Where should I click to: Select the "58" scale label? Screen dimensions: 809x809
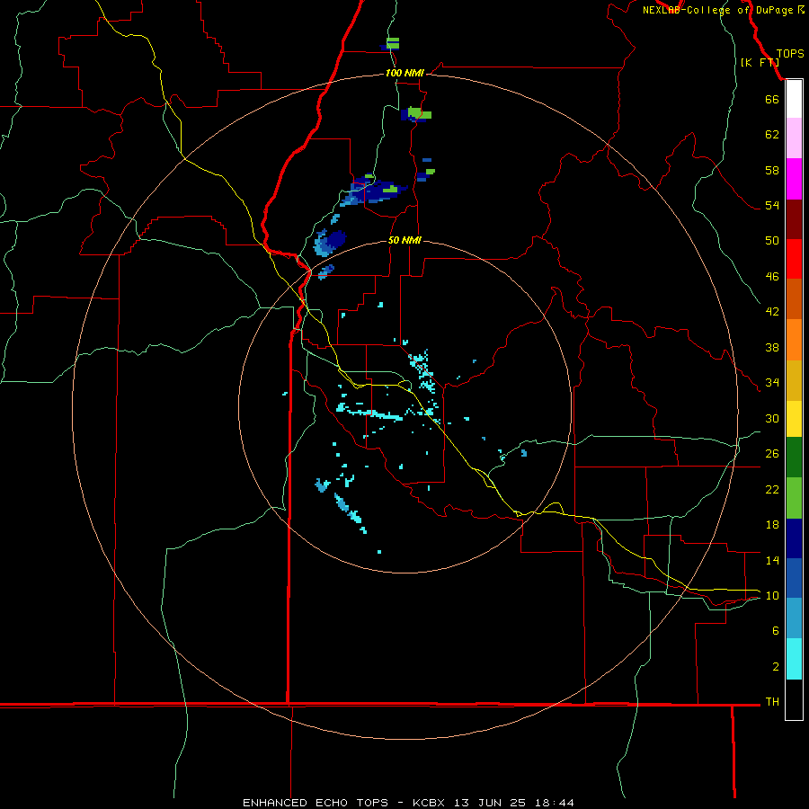click(772, 170)
